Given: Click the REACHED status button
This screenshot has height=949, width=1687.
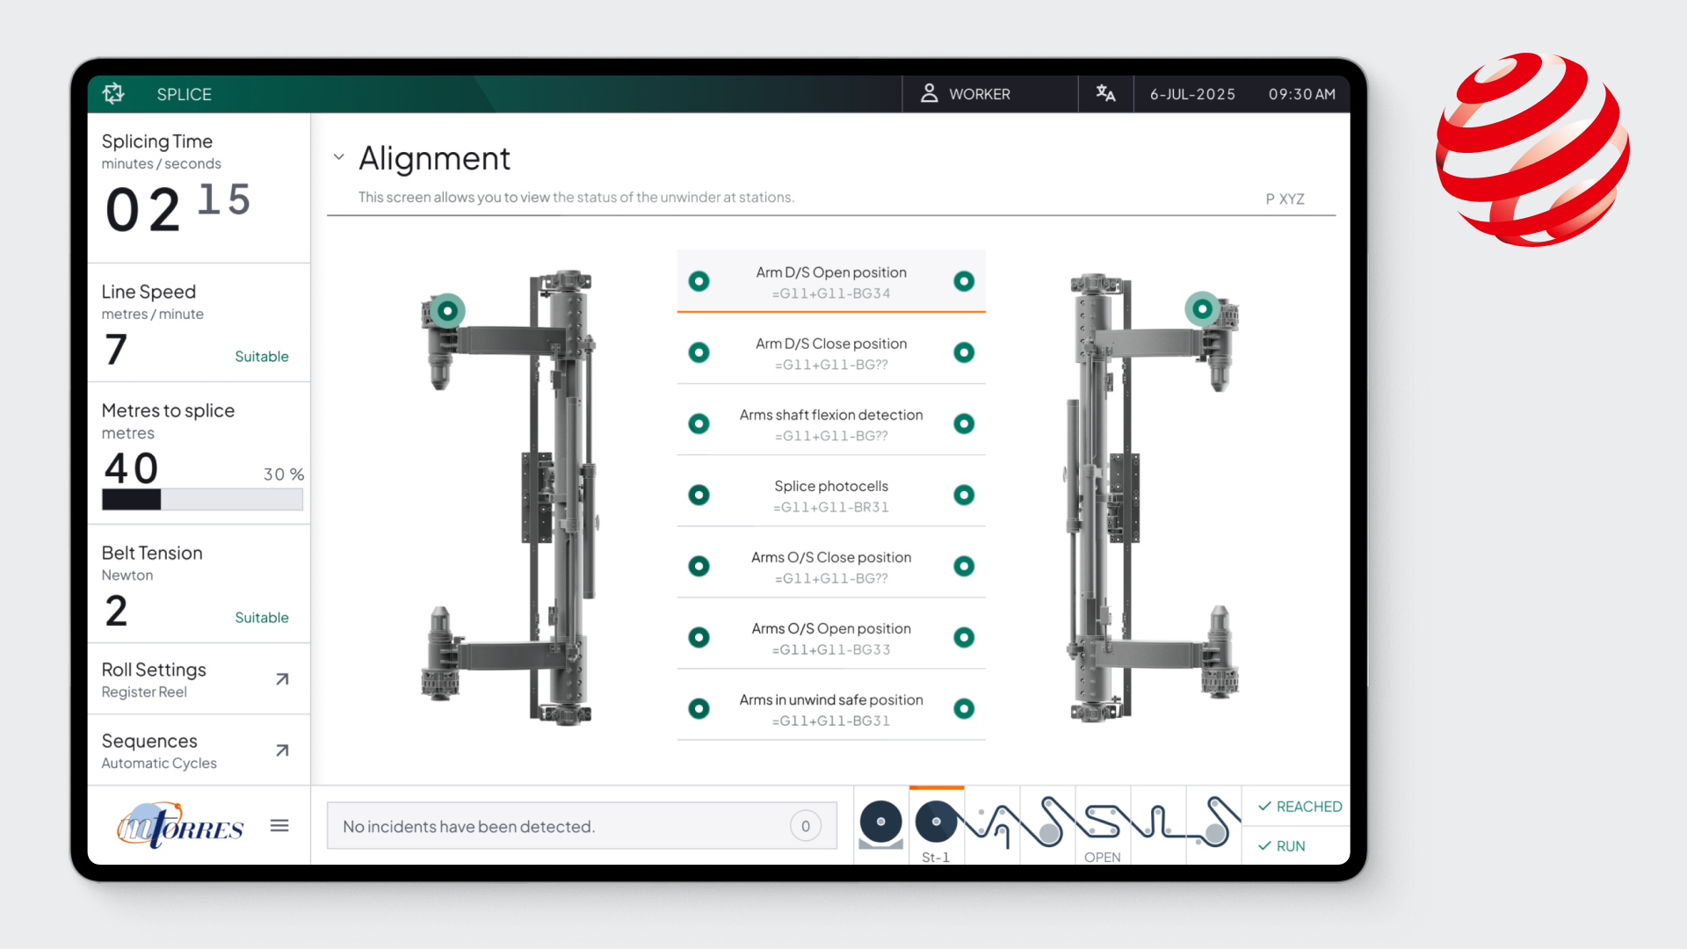Looking at the screenshot, I should pyautogui.click(x=1300, y=807).
